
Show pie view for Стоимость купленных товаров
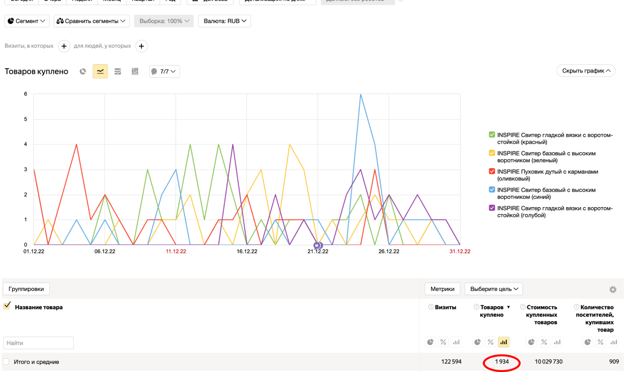(x=531, y=342)
